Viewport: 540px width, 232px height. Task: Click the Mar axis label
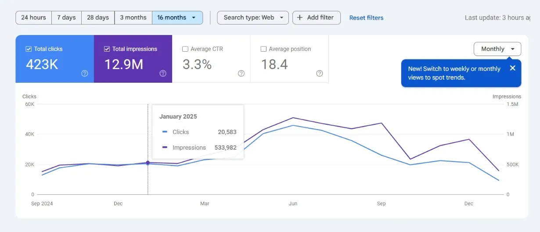tap(205, 204)
